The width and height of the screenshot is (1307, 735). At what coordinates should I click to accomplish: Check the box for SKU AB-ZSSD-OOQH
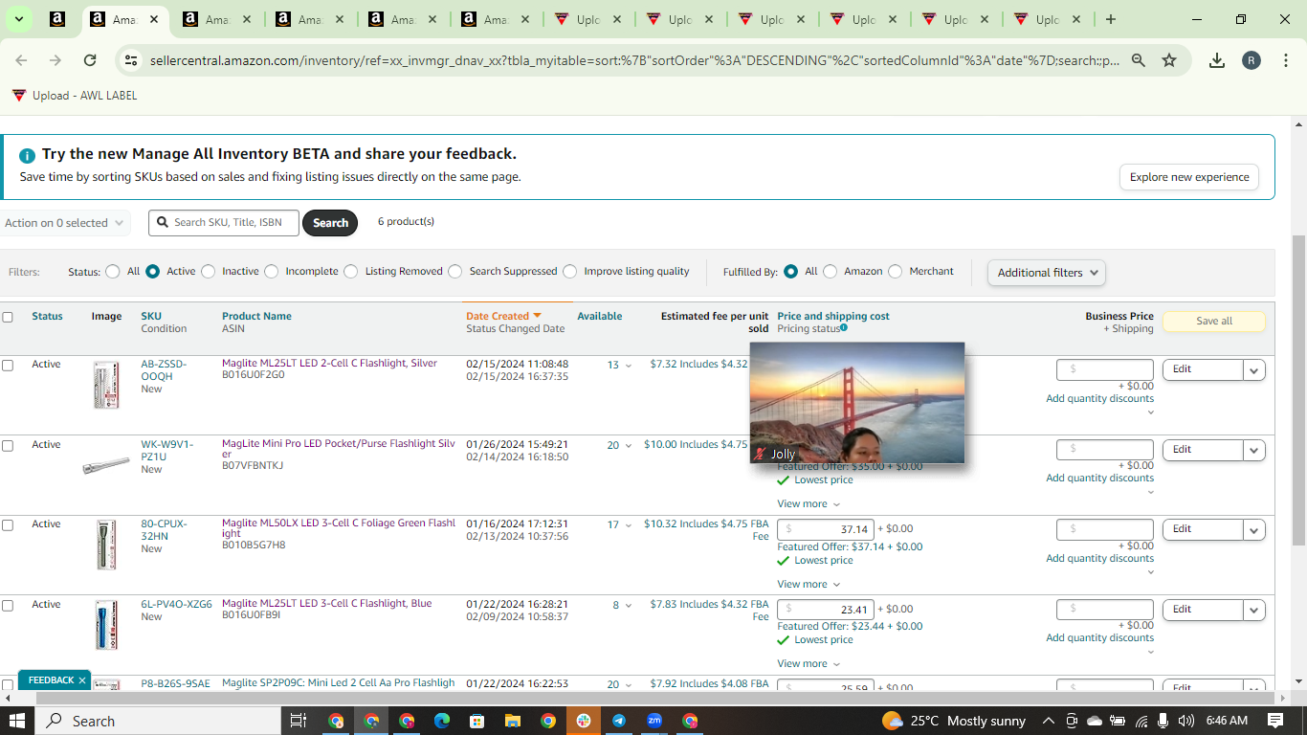8,365
